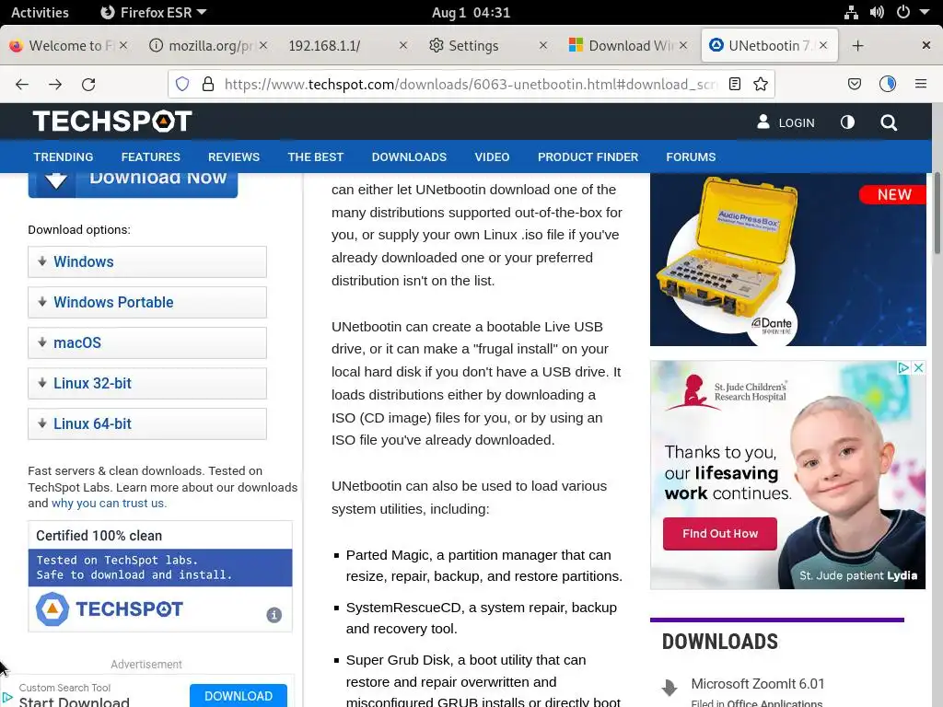Open the TechSpot search magnifier
This screenshot has width=943, height=707.
coord(889,122)
